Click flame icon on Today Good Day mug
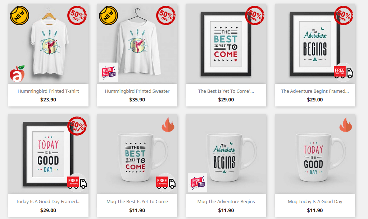 point(346,125)
